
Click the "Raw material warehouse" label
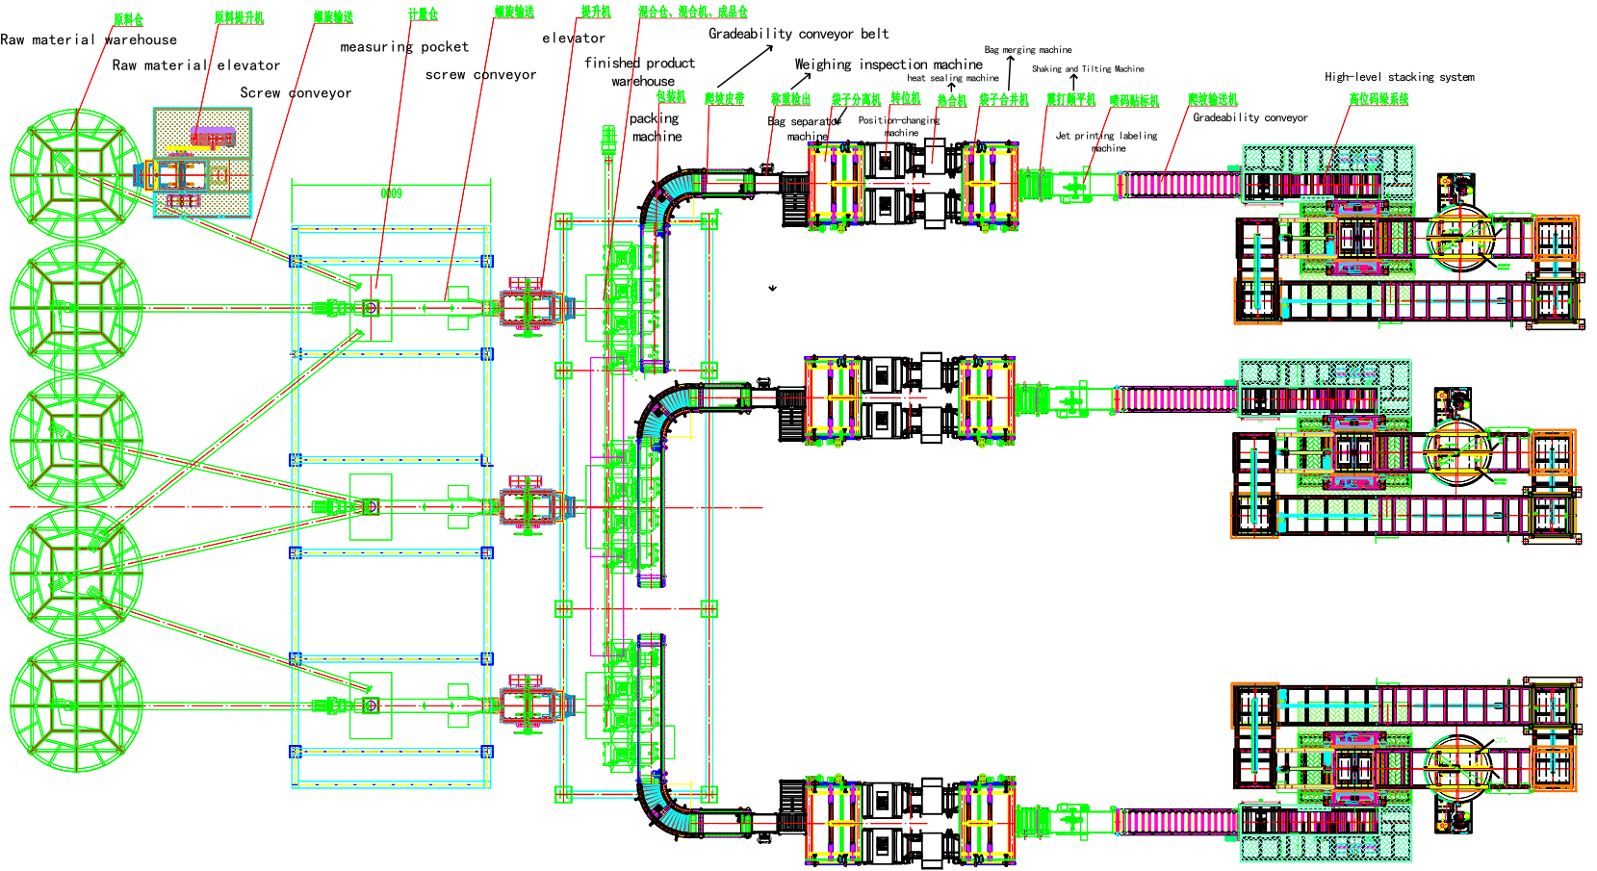pyautogui.click(x=89, y=39)
